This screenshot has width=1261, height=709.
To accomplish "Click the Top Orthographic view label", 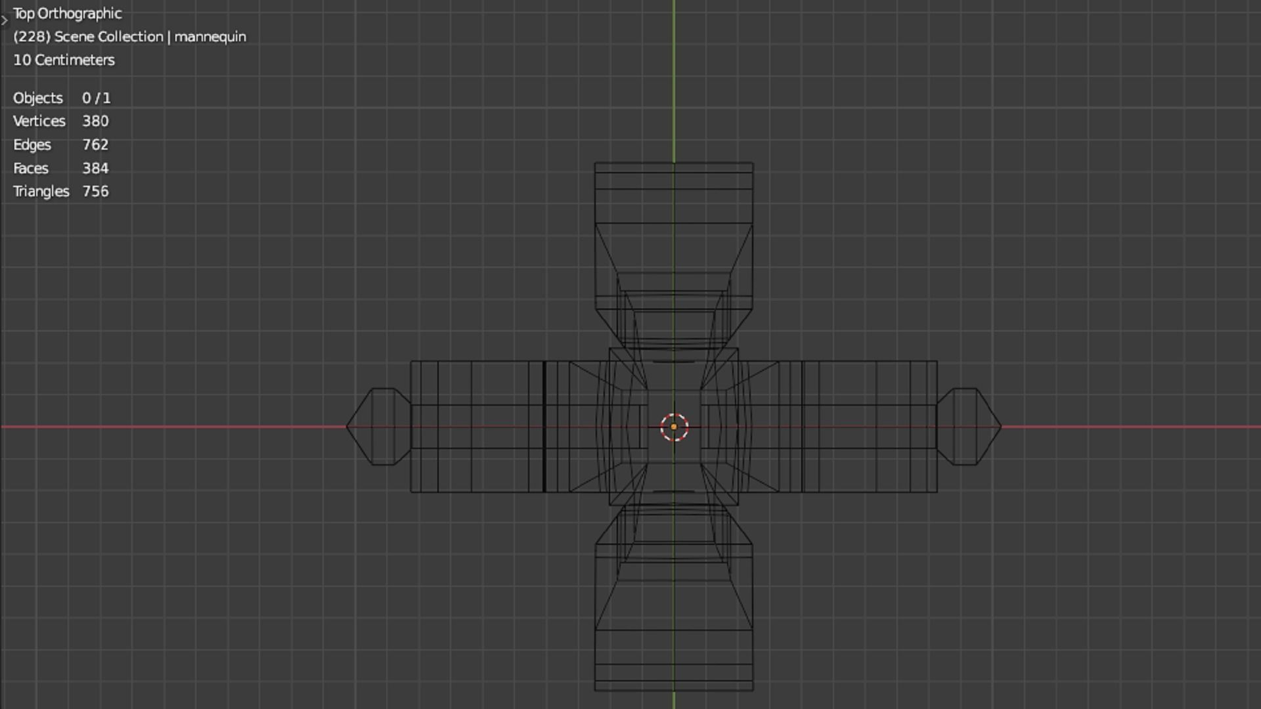I will [x=68, y=14].
